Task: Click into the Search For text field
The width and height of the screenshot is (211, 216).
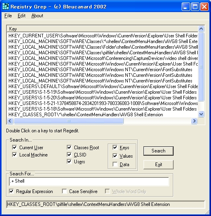Action: pyautogui.click(x=89, y=181)
